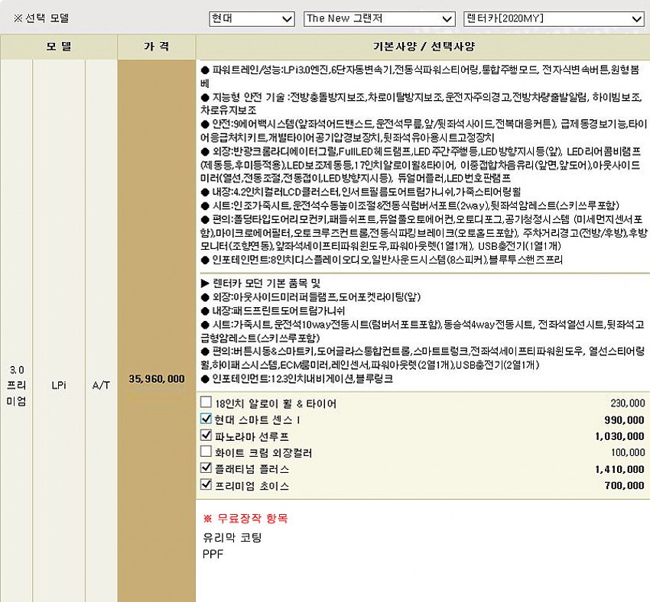Expand the The New 그랜저 model dropdown
Screen dimensions: 650x602
point(379,18)
